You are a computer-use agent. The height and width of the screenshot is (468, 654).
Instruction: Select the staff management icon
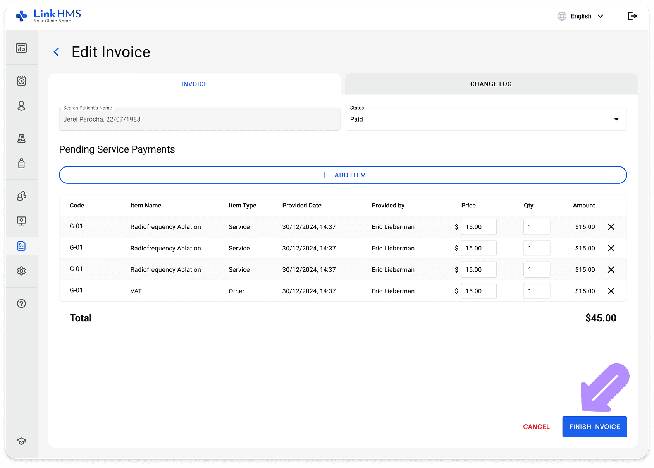coord(21,196)
